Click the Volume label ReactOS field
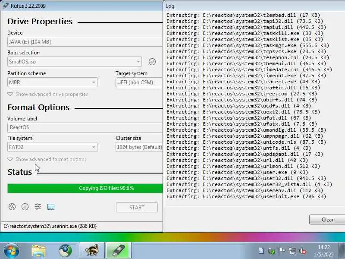 click(x=85, y=127)
